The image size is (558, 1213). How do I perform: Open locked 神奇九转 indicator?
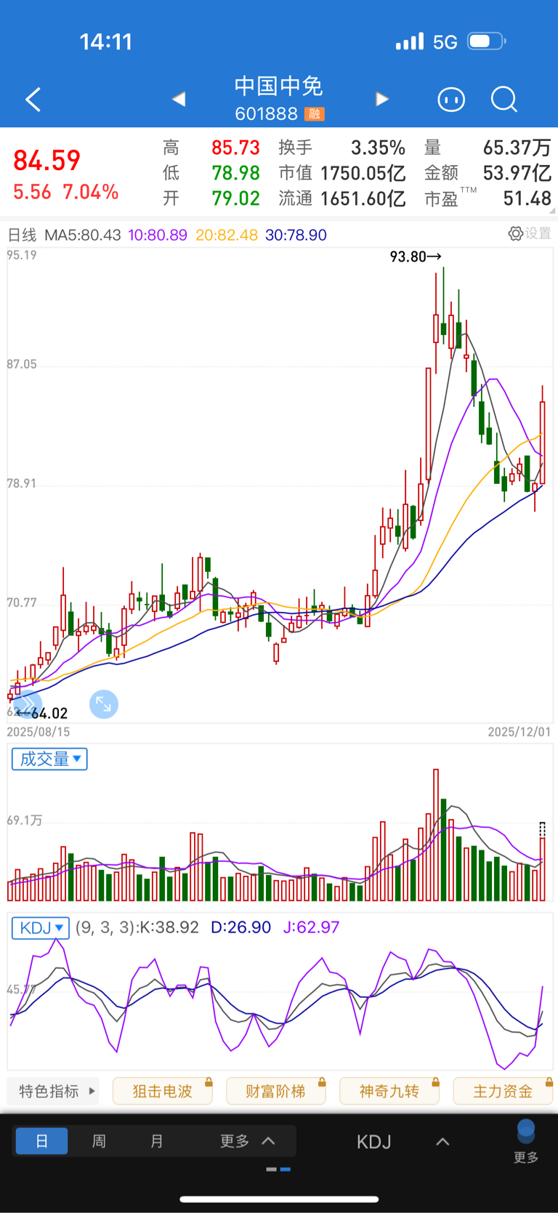coord(389,1091)
